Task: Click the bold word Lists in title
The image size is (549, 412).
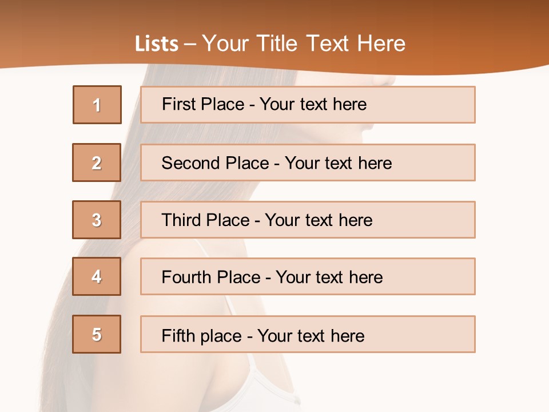Action: click(157, 44)
